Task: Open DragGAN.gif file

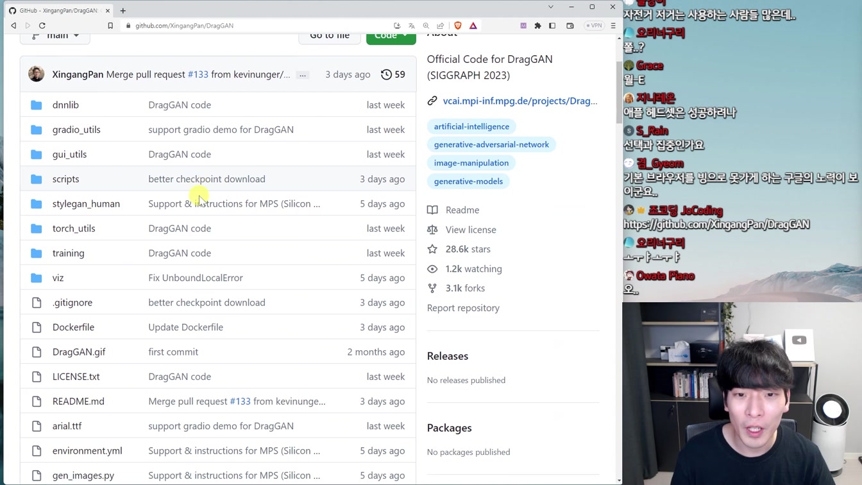Action: pyautogui.click(x=79, y=352)
